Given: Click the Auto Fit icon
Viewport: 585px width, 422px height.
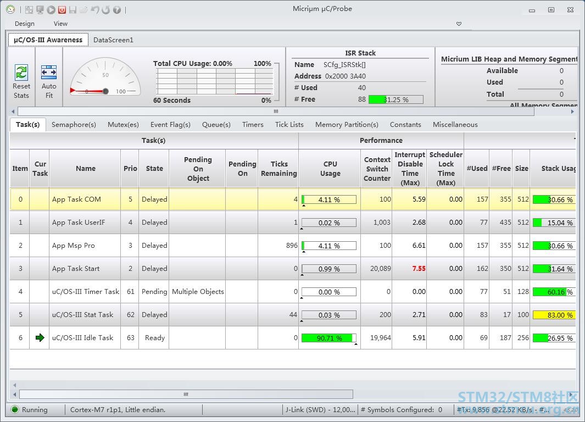Looking at the screenshot, I should [x=49, y=73].
